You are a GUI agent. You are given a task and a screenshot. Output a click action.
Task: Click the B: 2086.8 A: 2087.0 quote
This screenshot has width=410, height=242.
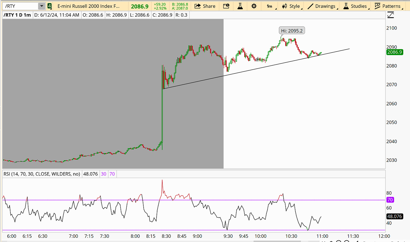point(180,6)
